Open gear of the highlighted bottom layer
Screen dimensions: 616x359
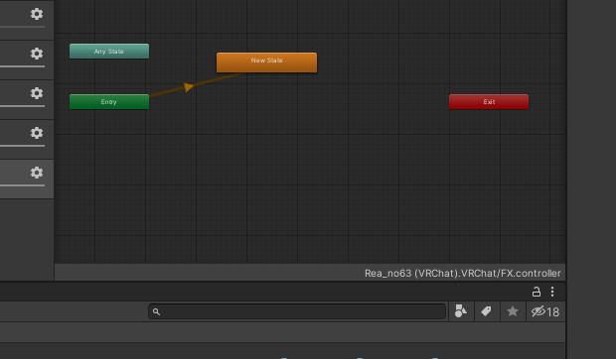(x=37, y=173)
